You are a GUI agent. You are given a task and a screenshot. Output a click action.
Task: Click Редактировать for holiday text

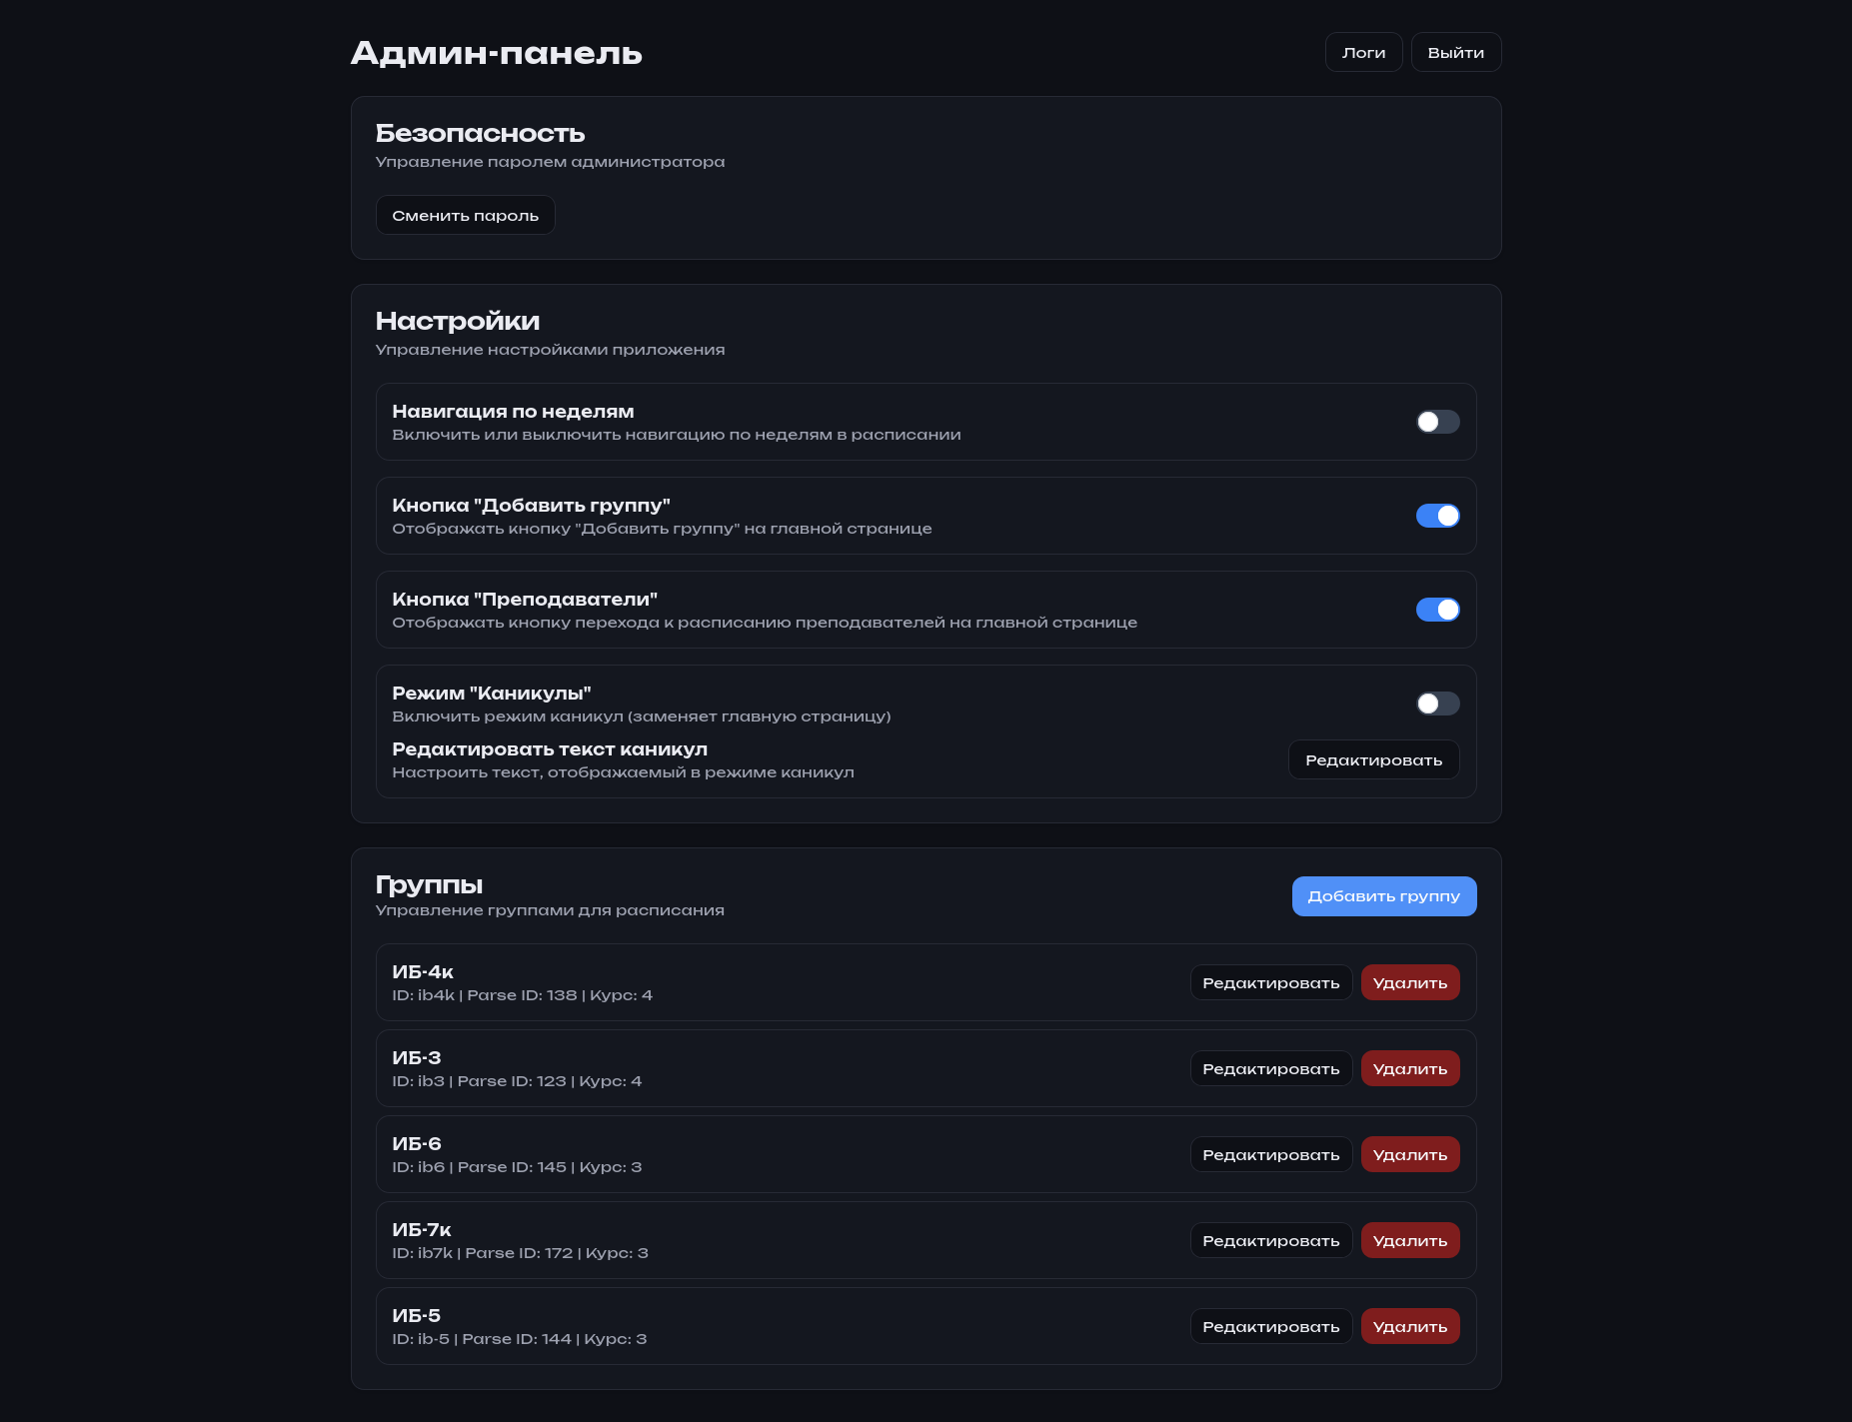point(1373,760)
